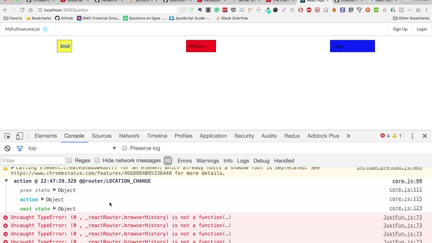432x243 pixels.
Task: Click the React atom logo in navbar
Action: pyautogui.click(x=45, y=29)
